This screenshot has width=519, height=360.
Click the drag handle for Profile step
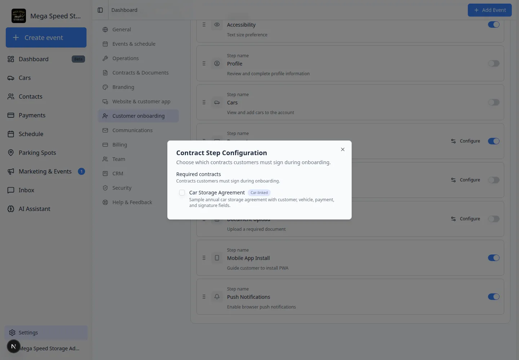tap(204, 63)
